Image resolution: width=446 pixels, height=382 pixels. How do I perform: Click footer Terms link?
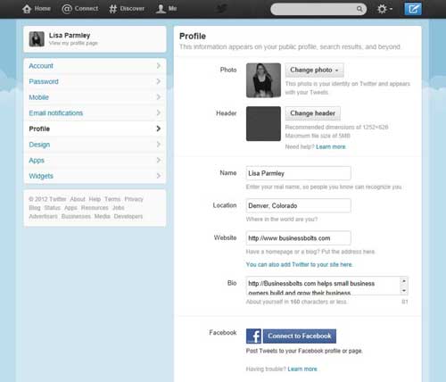click(112, 199)
